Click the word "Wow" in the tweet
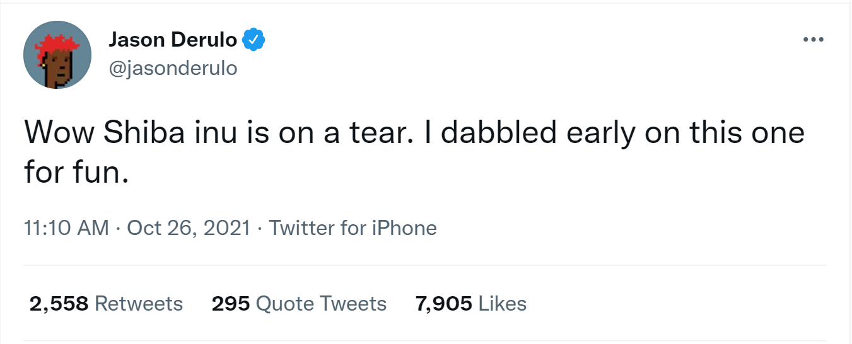The width and height of the screenshot is (852, 344). click(58, 133)
